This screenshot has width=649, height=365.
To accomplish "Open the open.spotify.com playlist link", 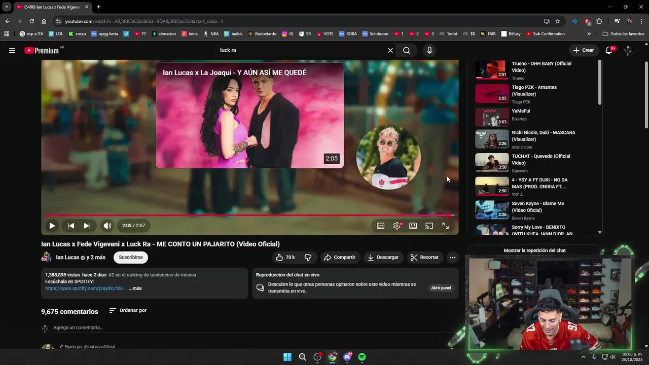I will [x=85, y=288].
